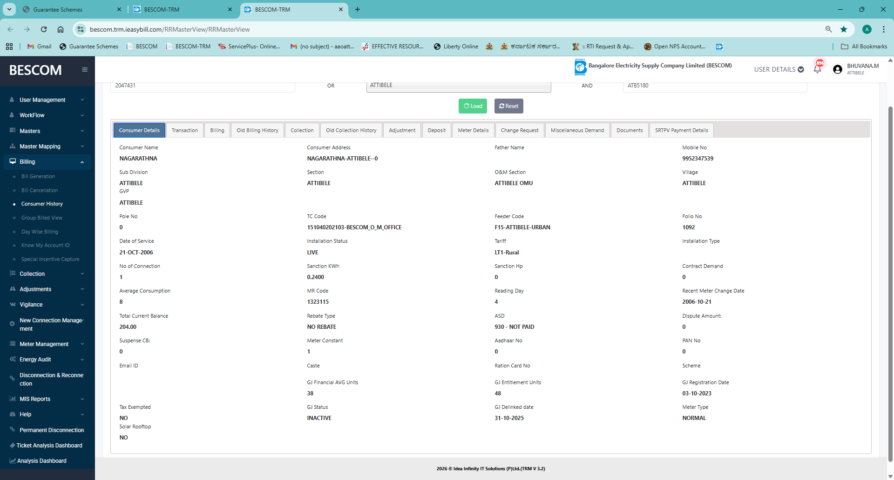The image size is (894, 480).
Task: Expand the Masters sidebar section
Action: click(47, 131)
